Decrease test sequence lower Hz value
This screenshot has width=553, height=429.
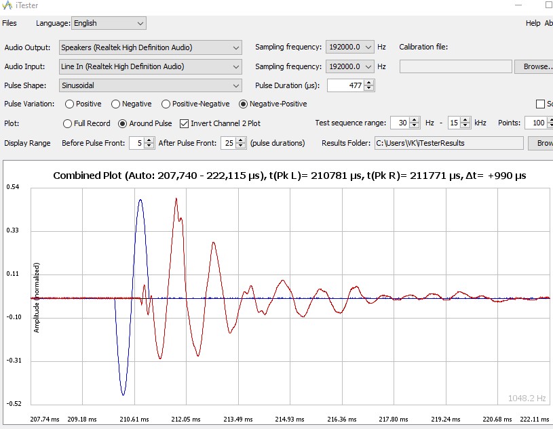[415, 126]
